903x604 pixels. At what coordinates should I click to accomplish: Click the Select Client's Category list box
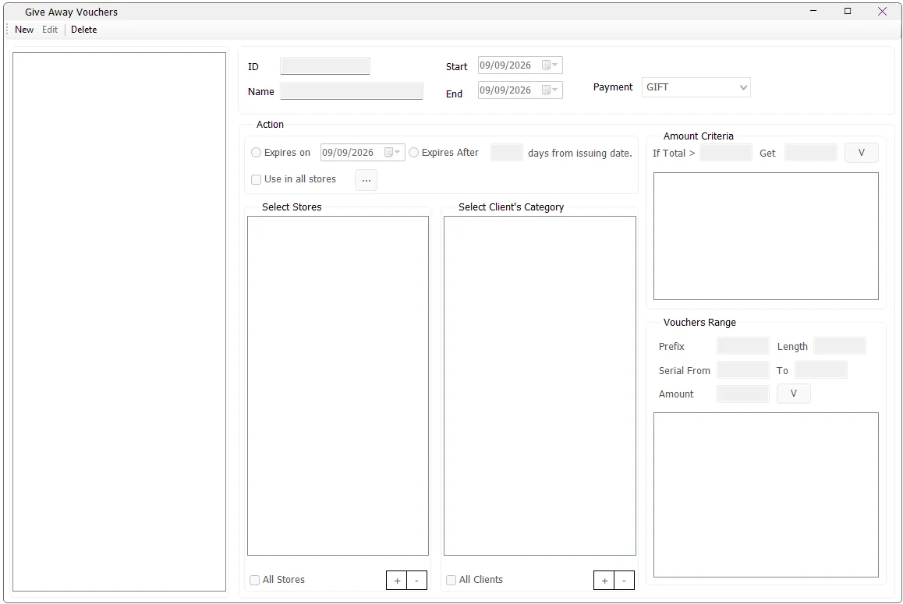tap(540, 386)
